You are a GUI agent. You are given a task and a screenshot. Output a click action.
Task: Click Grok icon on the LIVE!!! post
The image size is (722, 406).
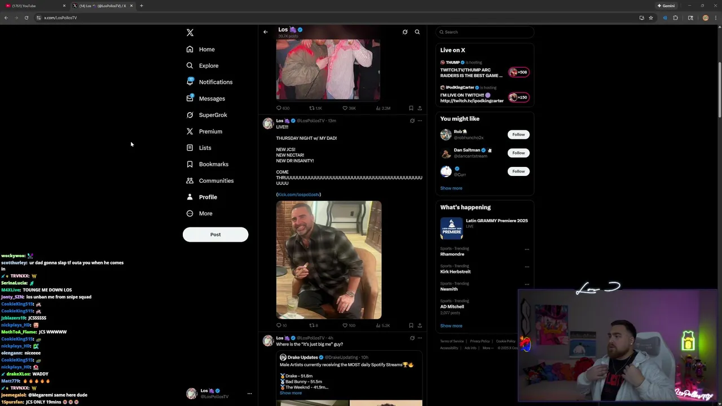click(412, 121)
